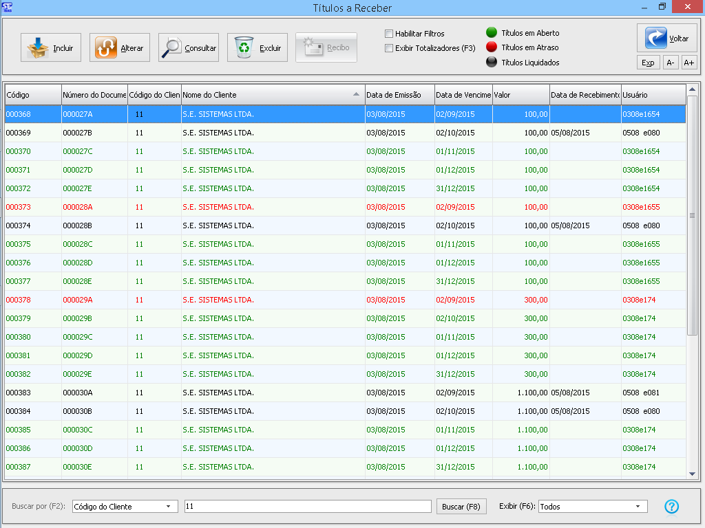Open the Buscar por dropdown

(x=125, y=507)
